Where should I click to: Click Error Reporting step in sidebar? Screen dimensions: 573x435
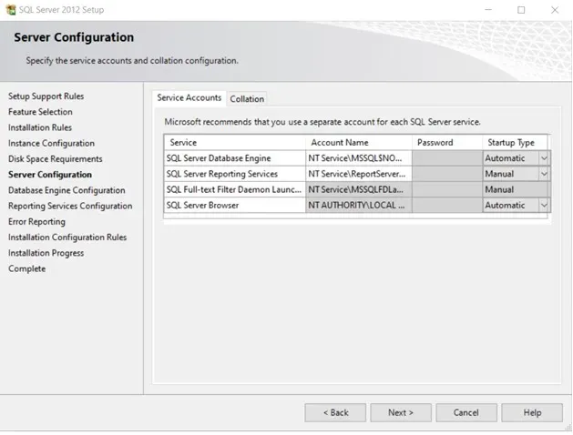pyautogui.click(x=36, y=221)
